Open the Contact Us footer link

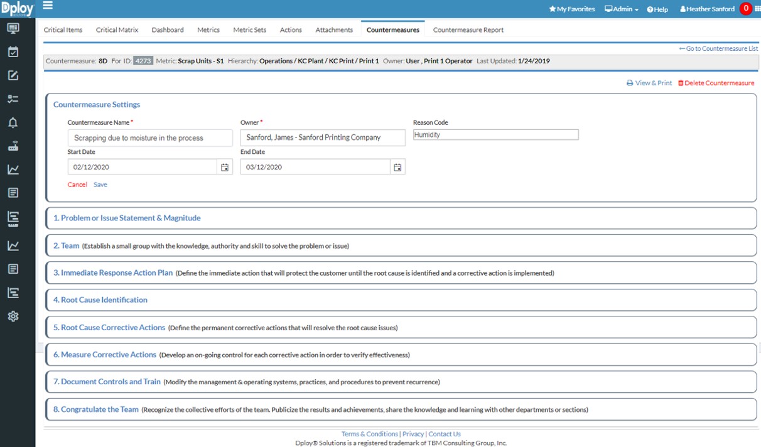pos(445,434)
